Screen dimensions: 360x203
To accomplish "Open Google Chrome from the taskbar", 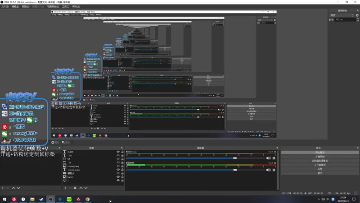I will tap(87, 199).
